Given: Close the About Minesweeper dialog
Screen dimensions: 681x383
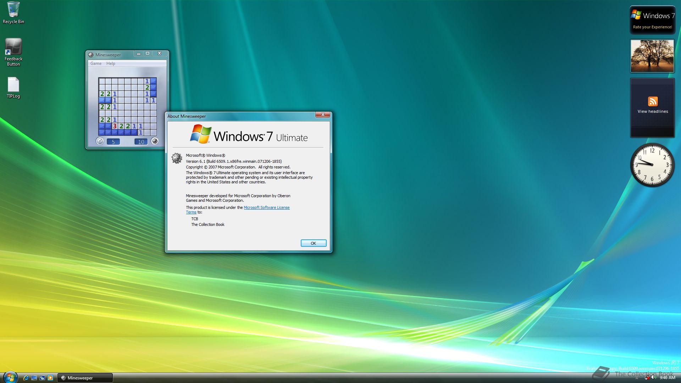Looking at the screenshot, I should click(323, 115).
